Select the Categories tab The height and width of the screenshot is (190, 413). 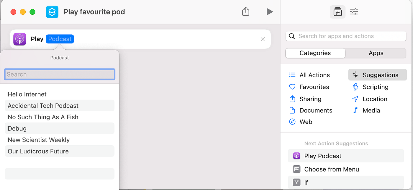point(315,53)
